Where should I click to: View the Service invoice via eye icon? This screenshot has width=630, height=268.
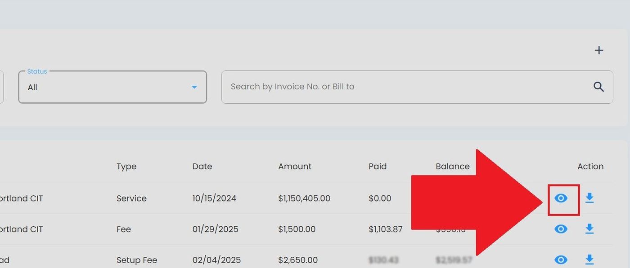tap(561, 198)
